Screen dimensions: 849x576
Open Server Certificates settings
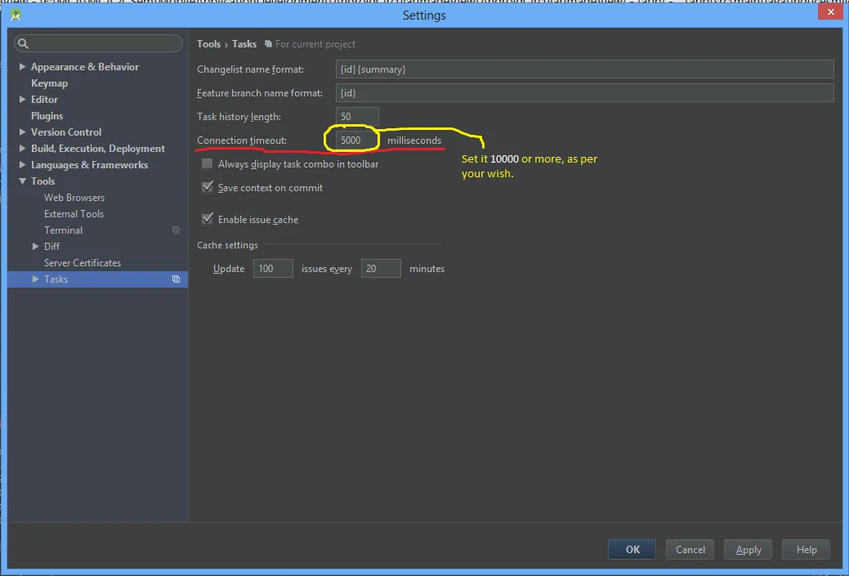(x=81, y=262)
